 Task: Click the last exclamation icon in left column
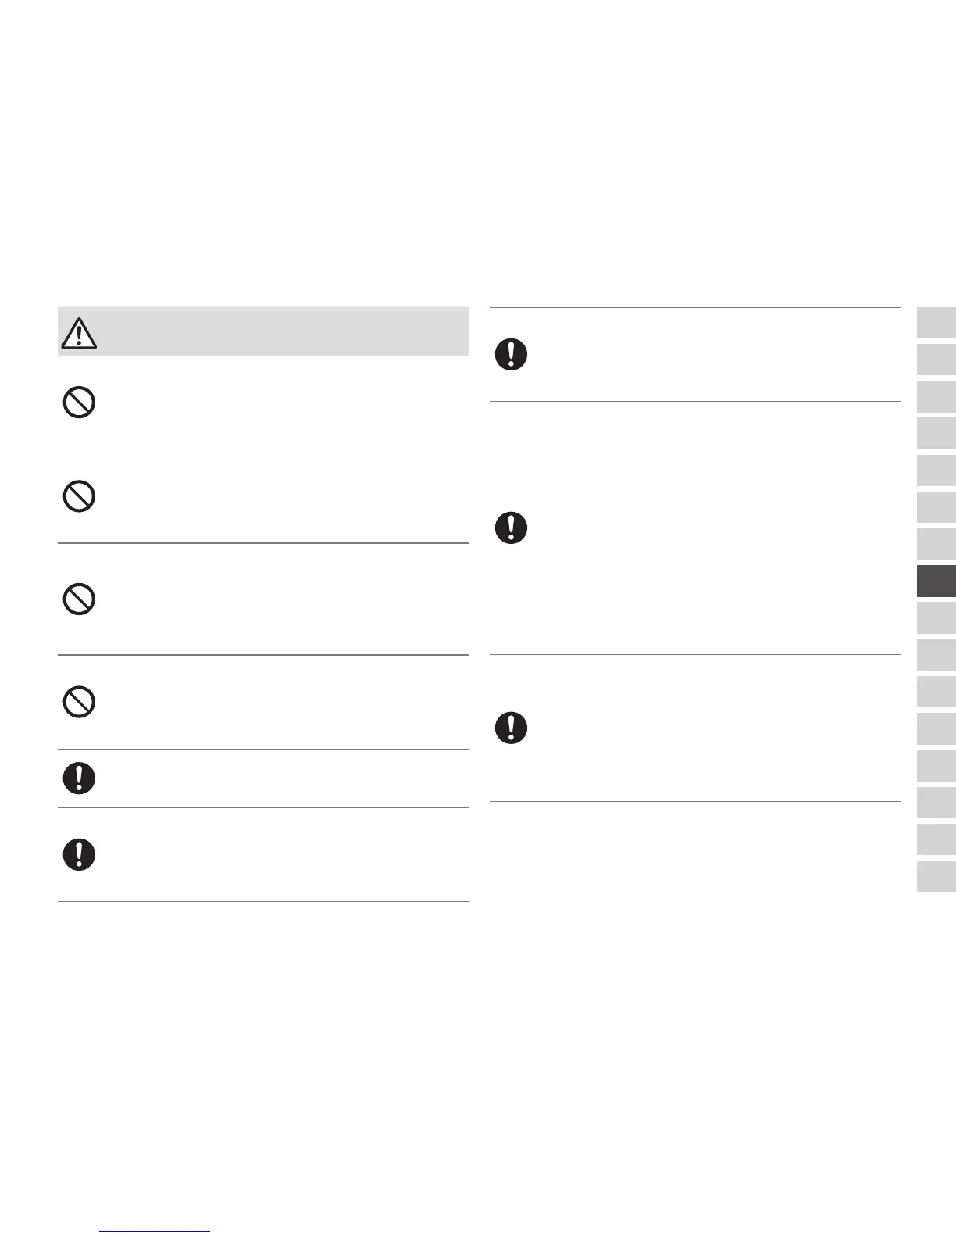tap(79, 855)
